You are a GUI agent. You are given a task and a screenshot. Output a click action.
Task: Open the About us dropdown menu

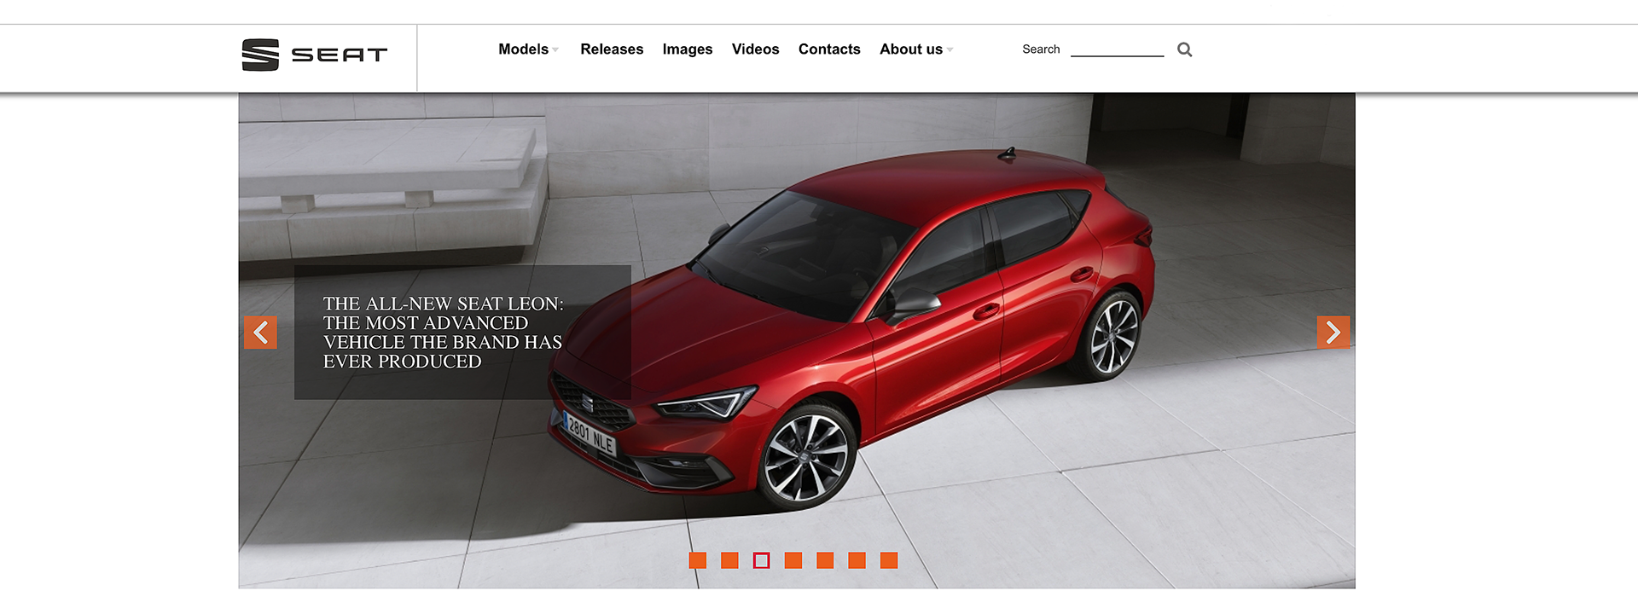tap(916, 49)
